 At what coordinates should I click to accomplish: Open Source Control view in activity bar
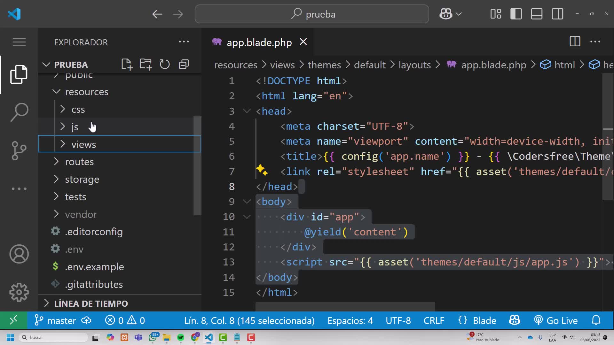click(x=19, y=150)
